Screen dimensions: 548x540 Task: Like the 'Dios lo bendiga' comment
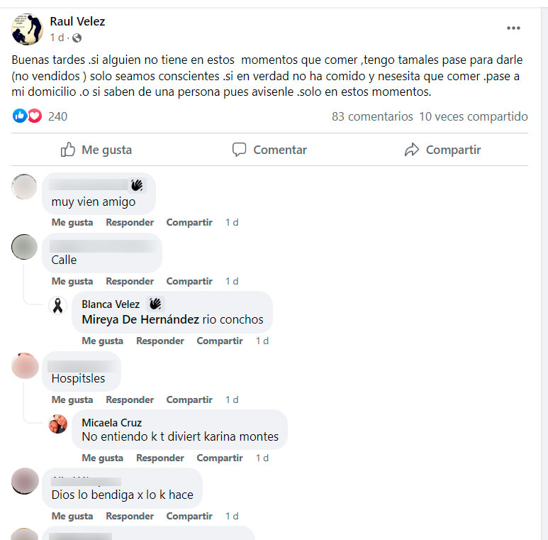pyautogui.click(x=72, y=516)
